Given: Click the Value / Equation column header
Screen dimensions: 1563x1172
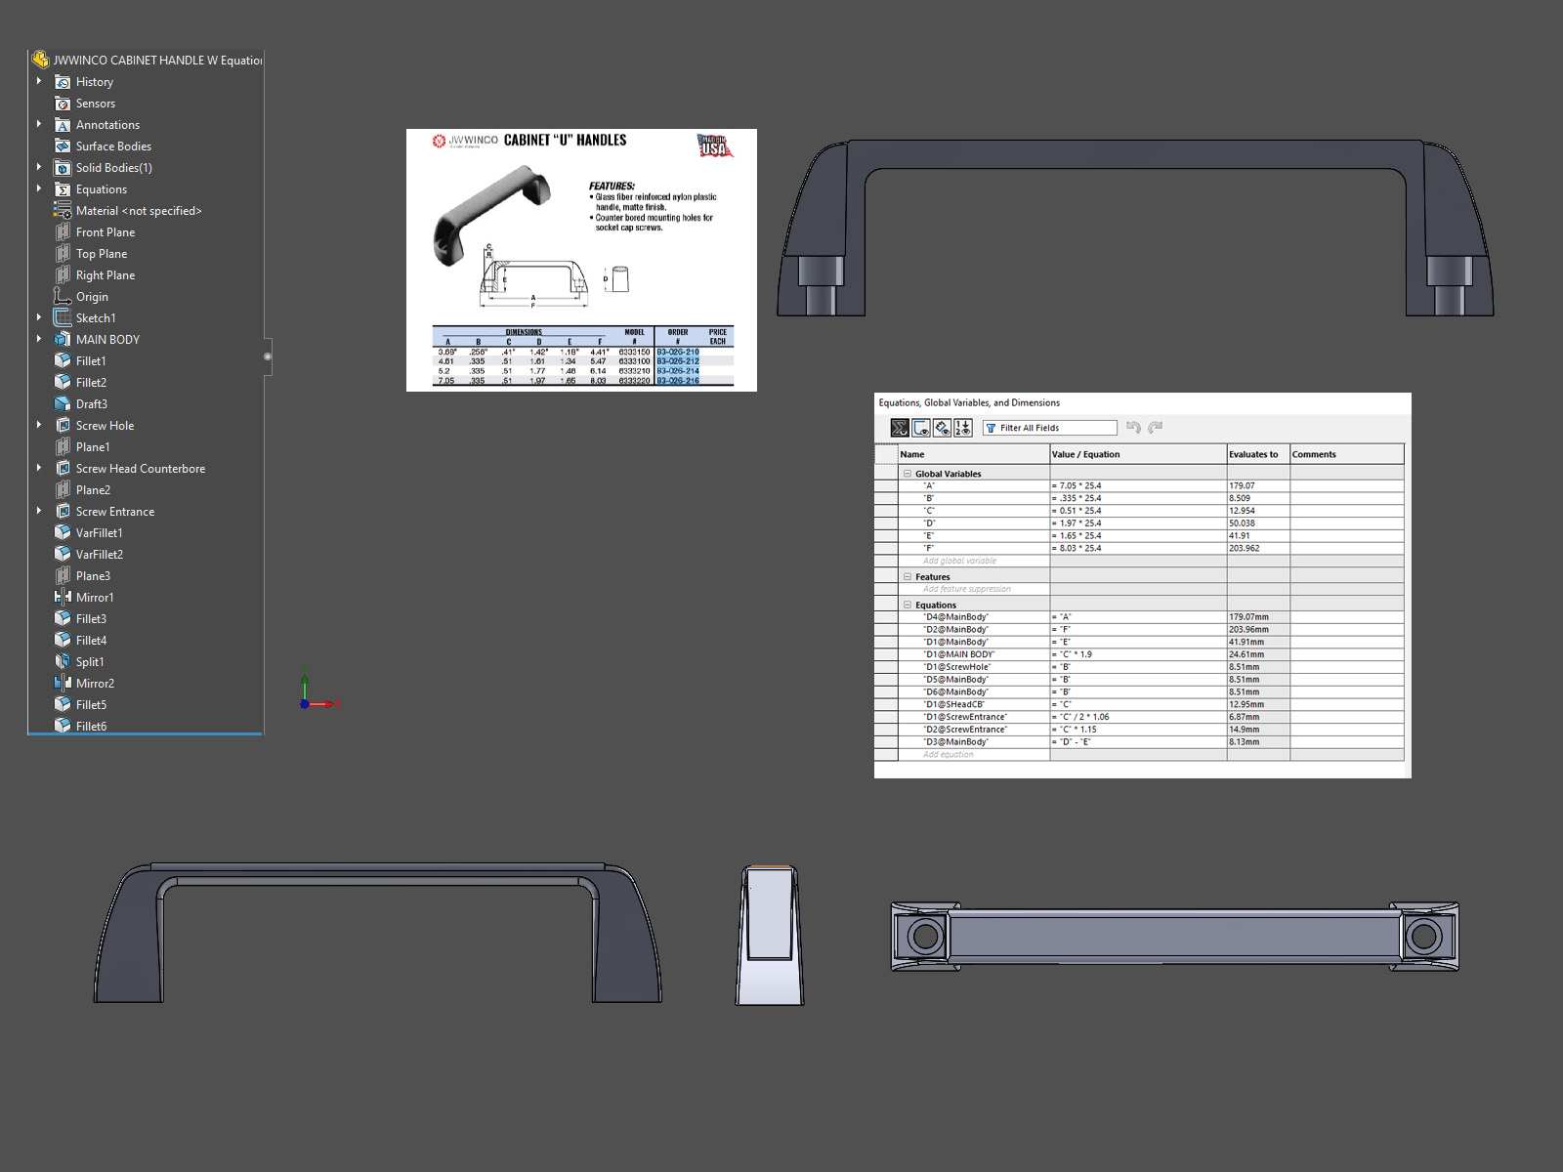Looking at the screenshot, I should pos(1138,454).
